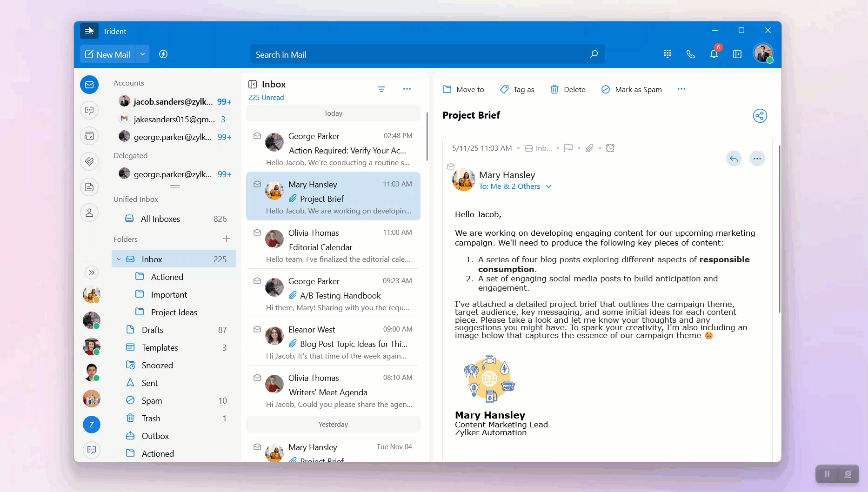The width and height of the screenshot is (868, 492).
Task: Open the notes module in sidebar
Action: pyautogui.click(x=89, y=187)
